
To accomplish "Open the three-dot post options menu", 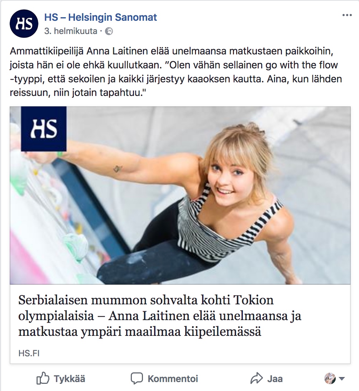I will [347, 15].
